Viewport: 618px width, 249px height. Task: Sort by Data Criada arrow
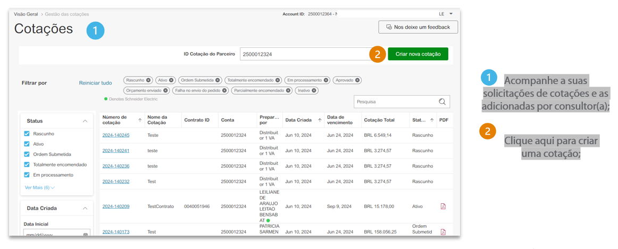click(x=320, y=120)
